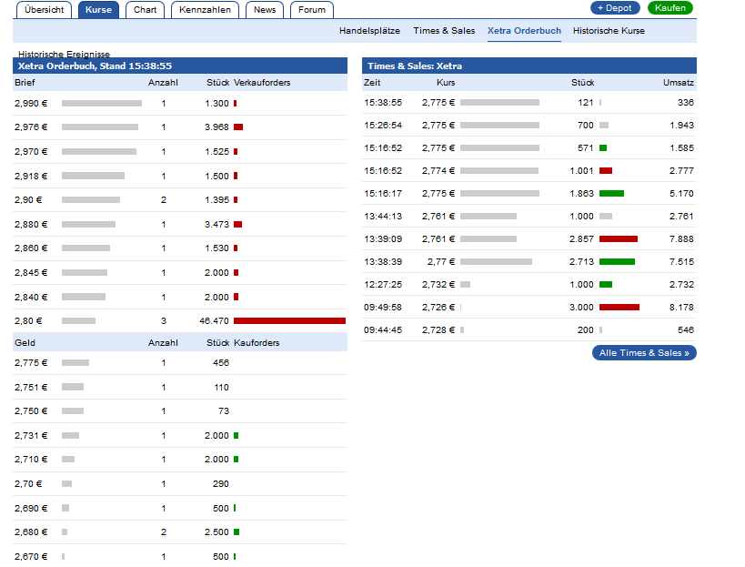Click the 46.470 Stück value
Image resolution: width=745 pixels, height=567 pixels.
(214, 320)
